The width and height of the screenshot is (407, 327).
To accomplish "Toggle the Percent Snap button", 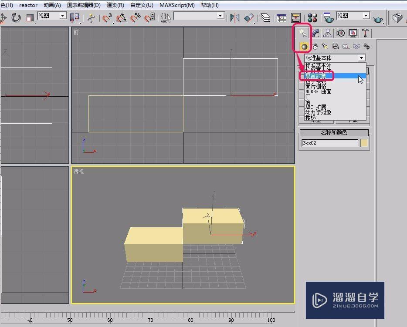I will [x=136, y=18].
